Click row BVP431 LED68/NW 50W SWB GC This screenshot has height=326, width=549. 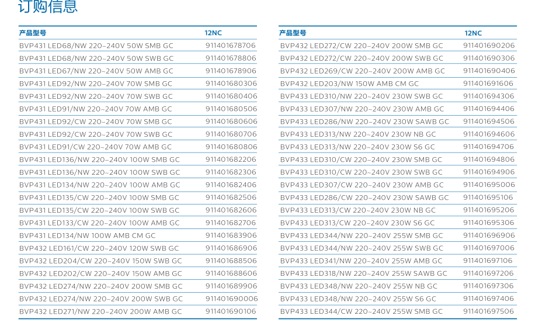coord(96,58)
